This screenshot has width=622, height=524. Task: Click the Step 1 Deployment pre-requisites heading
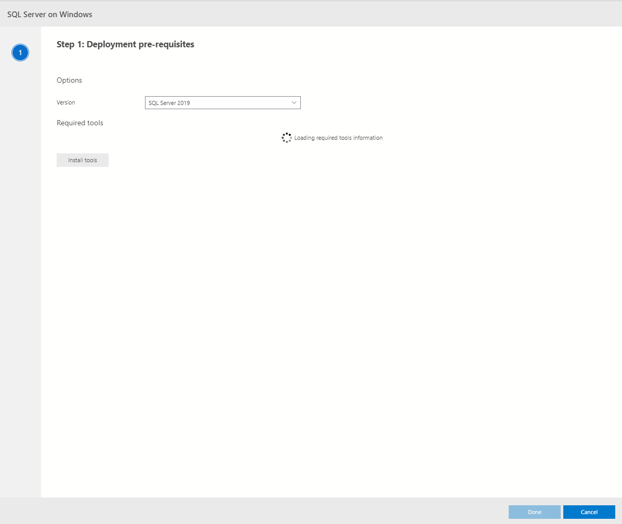point(125,44)
